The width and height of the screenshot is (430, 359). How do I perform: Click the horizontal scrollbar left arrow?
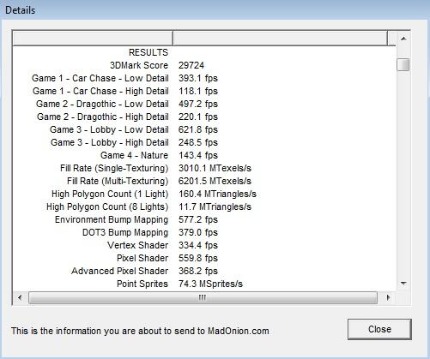coord(20,297)
